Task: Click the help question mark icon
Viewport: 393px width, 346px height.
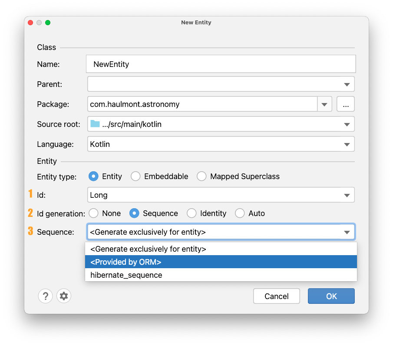Action: point(45,296)
